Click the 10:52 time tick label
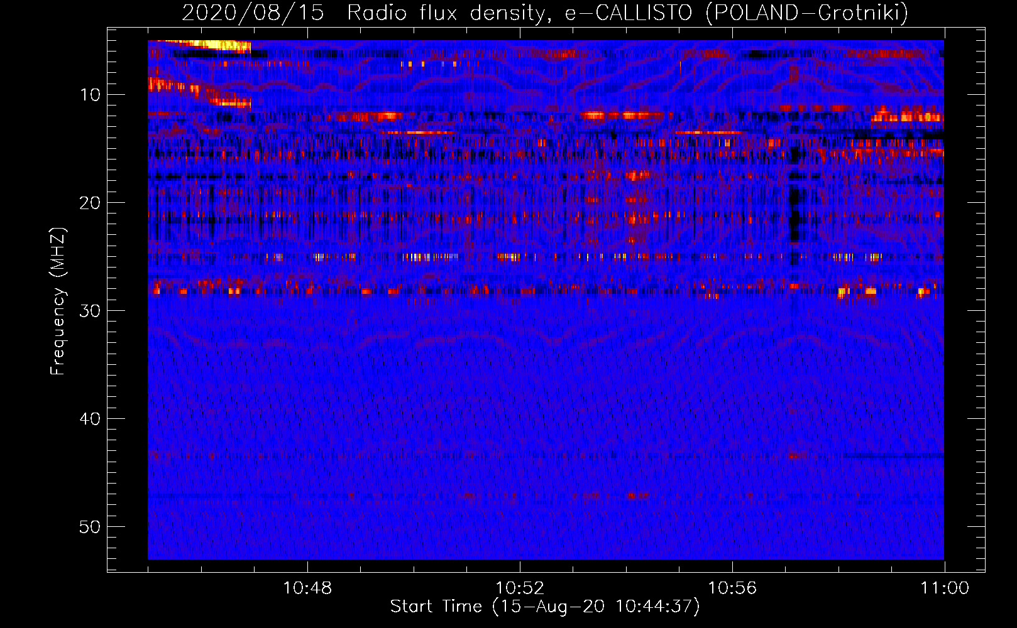This screenshot has height=628, width=1017. coord(520,588)
